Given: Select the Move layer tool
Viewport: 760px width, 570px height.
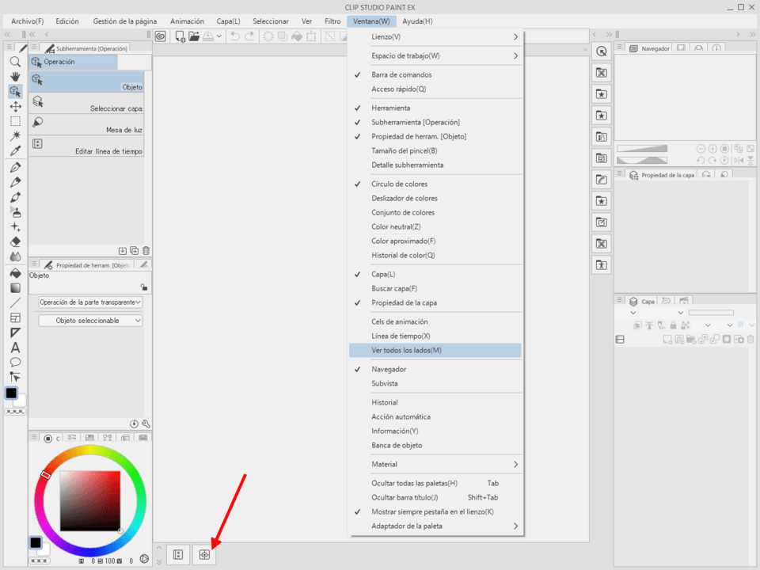Looking at the screenshot, I should pyautogui.click(x=15, y=107).
